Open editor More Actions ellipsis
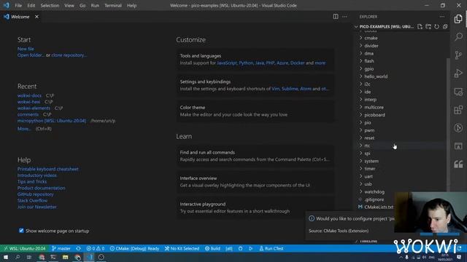 [x=344, y=17]
